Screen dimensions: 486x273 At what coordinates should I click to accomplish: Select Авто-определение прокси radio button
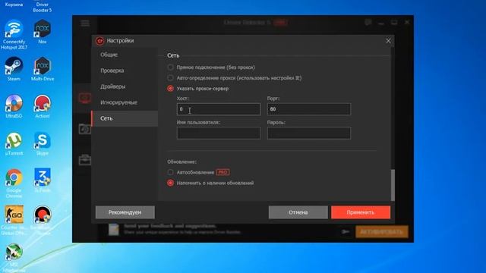170,77
